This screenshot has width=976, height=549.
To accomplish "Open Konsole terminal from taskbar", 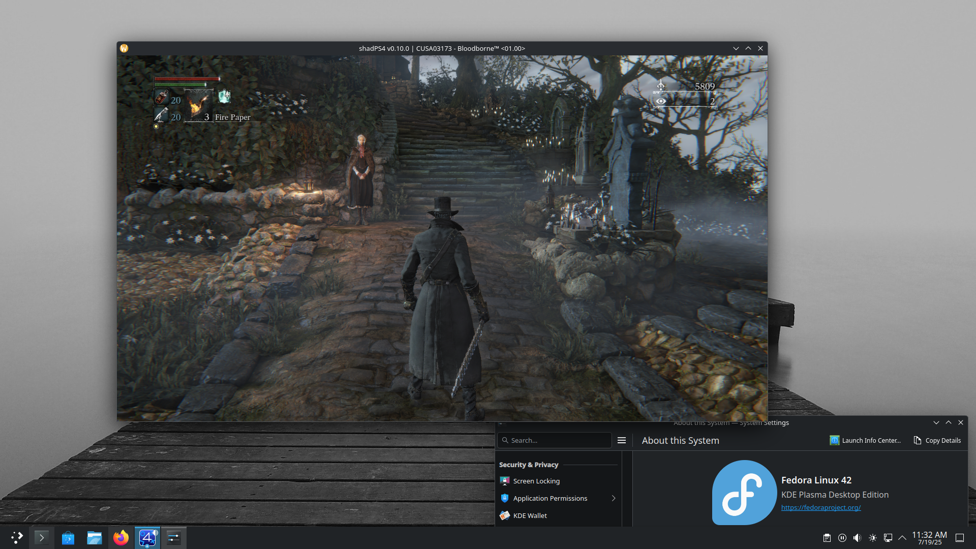I will pos(42,537).
